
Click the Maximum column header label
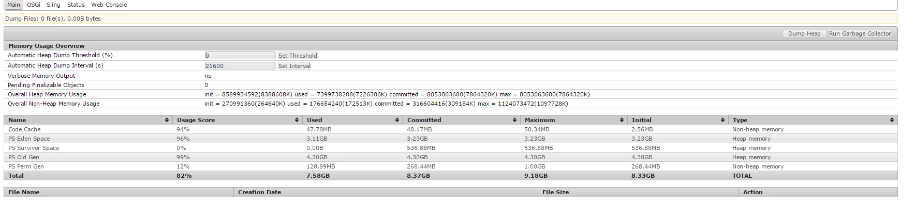[x=540, y=120]
